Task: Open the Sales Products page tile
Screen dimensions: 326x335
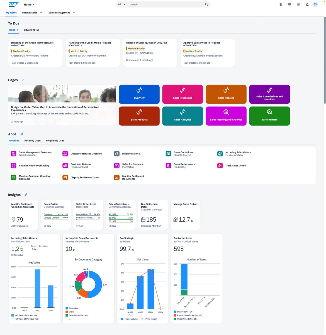Action: (139, 116)
